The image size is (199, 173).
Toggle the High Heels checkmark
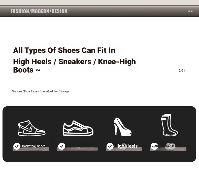110,146
